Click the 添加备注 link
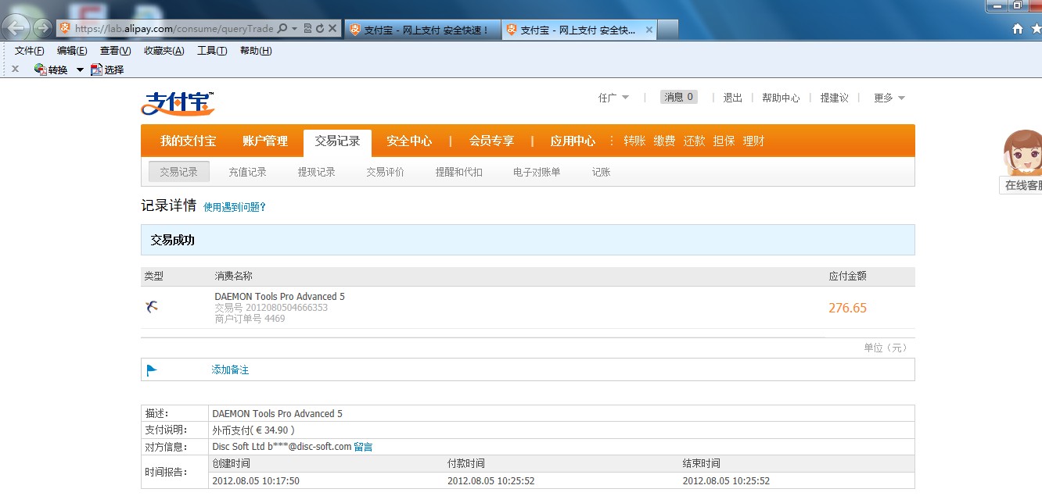This screenshot has width=1042, height=496. [x=230, y=369]
